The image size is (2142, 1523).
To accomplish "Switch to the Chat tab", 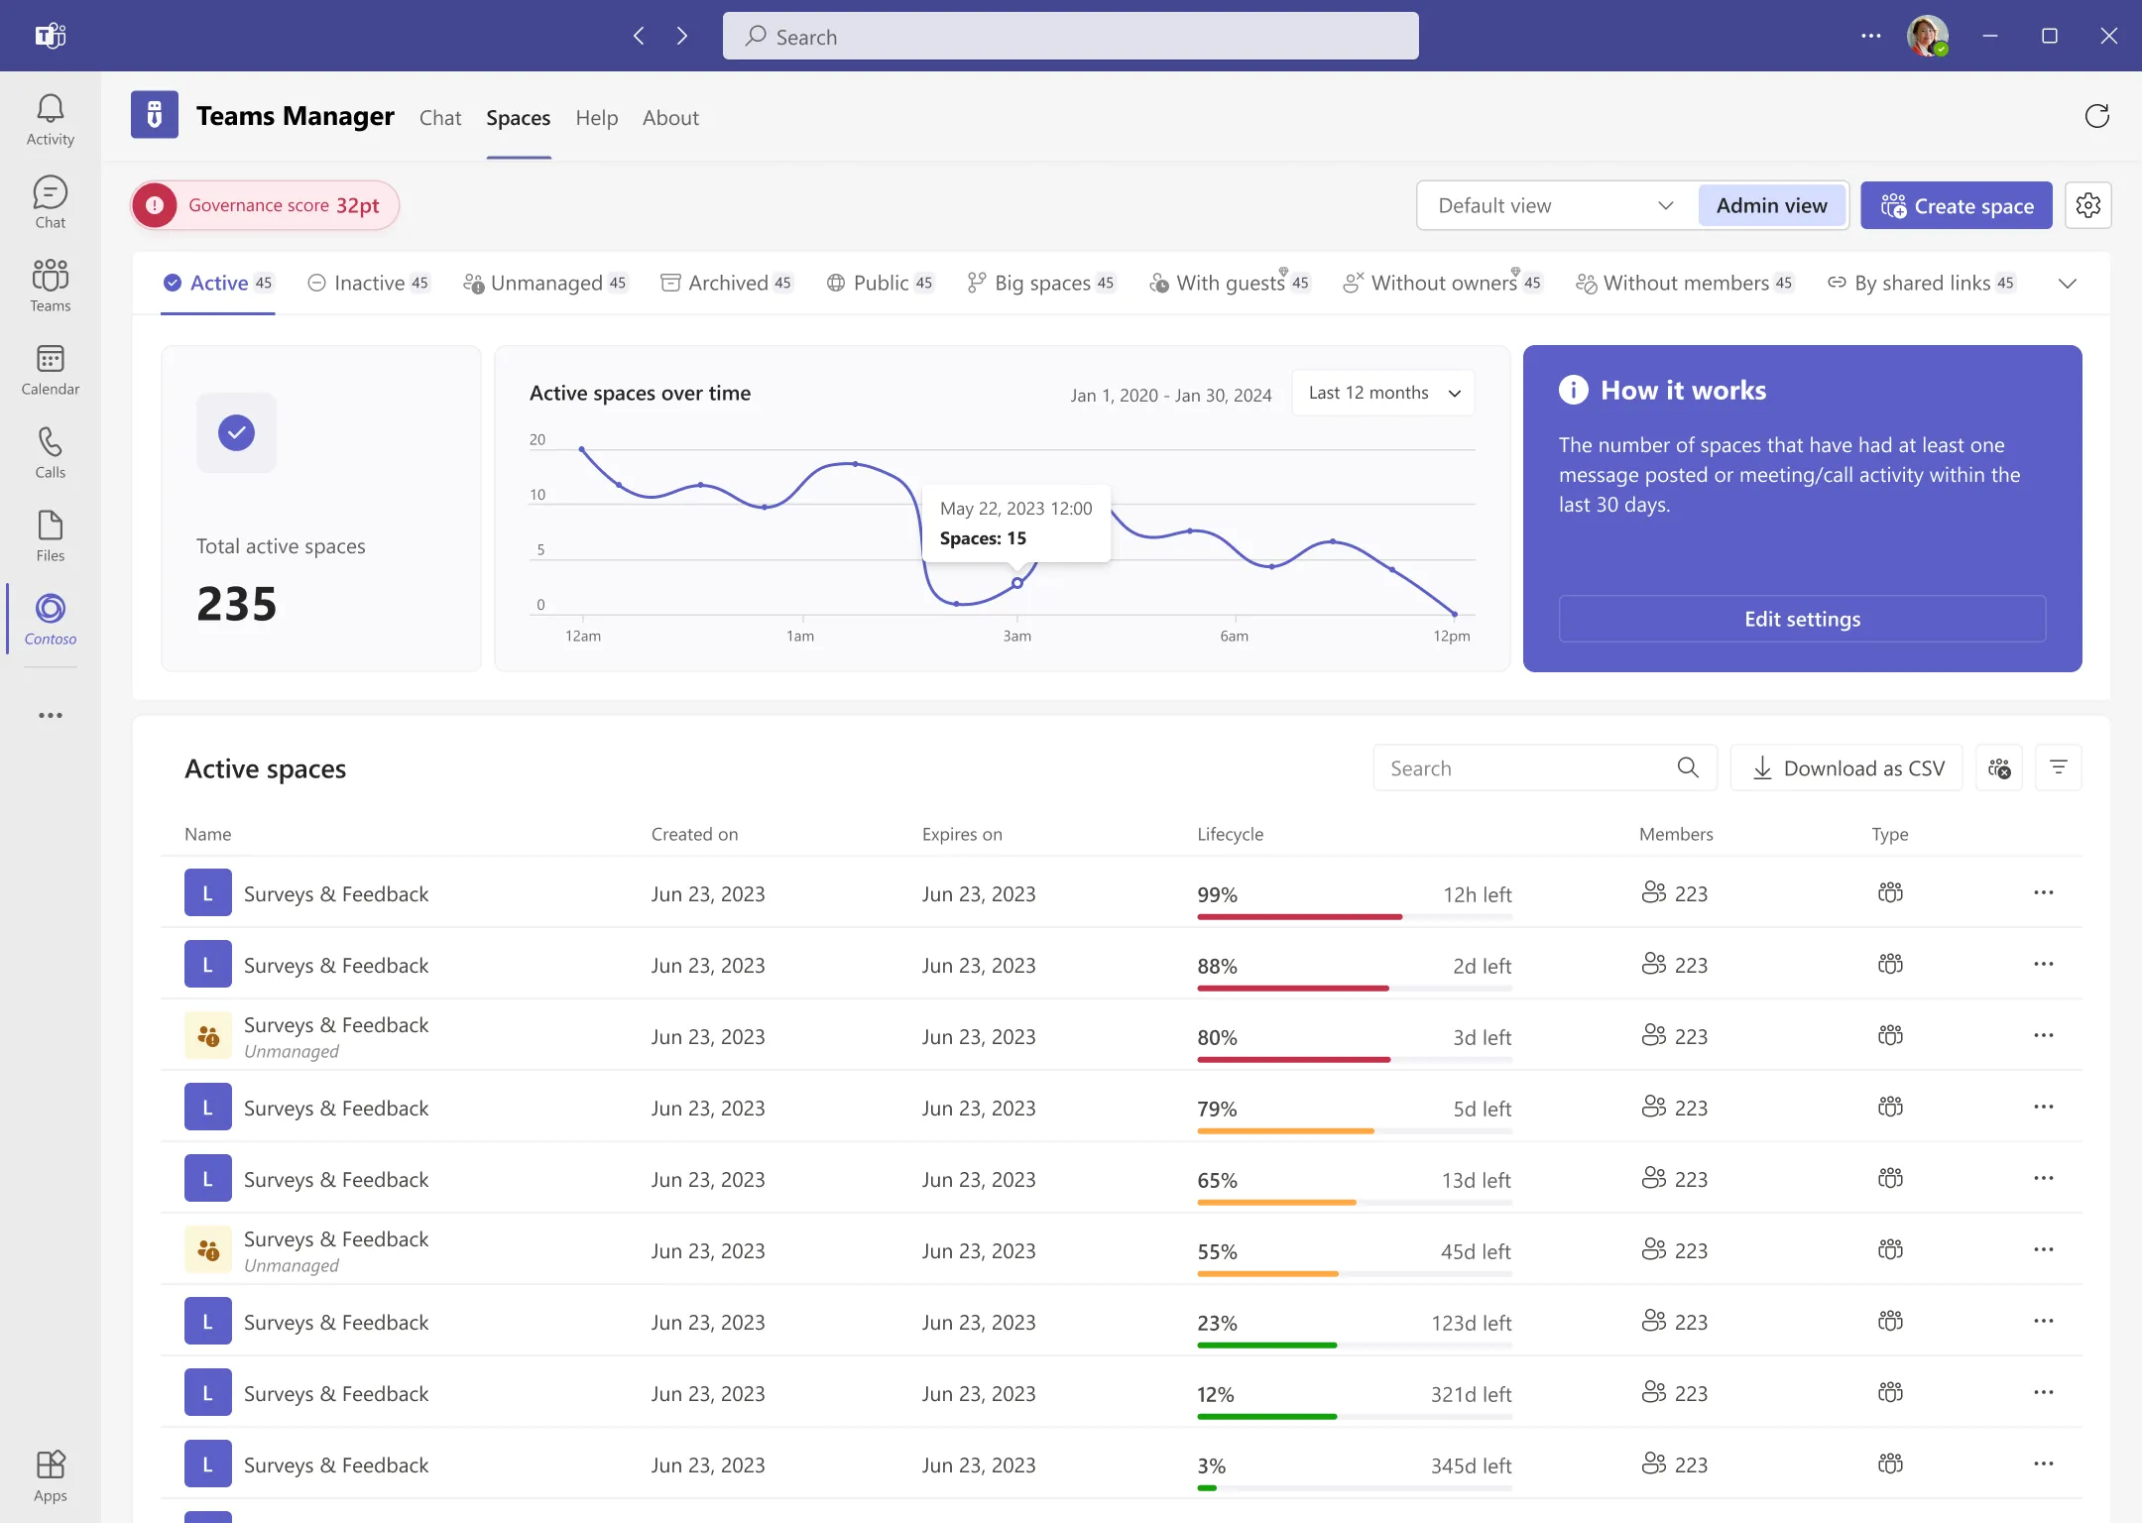I will tap(440, 118).
